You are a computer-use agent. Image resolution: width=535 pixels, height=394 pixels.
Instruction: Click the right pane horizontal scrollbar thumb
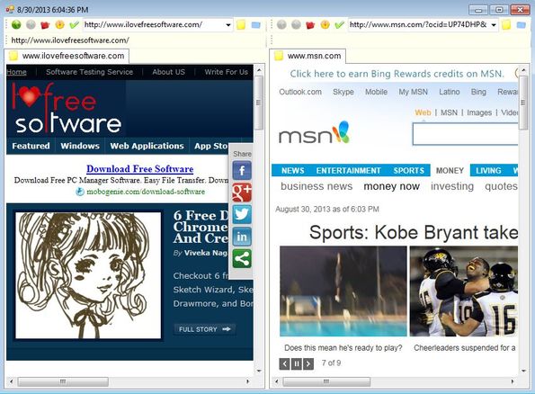pyautogui.click(x=326, y=381)
